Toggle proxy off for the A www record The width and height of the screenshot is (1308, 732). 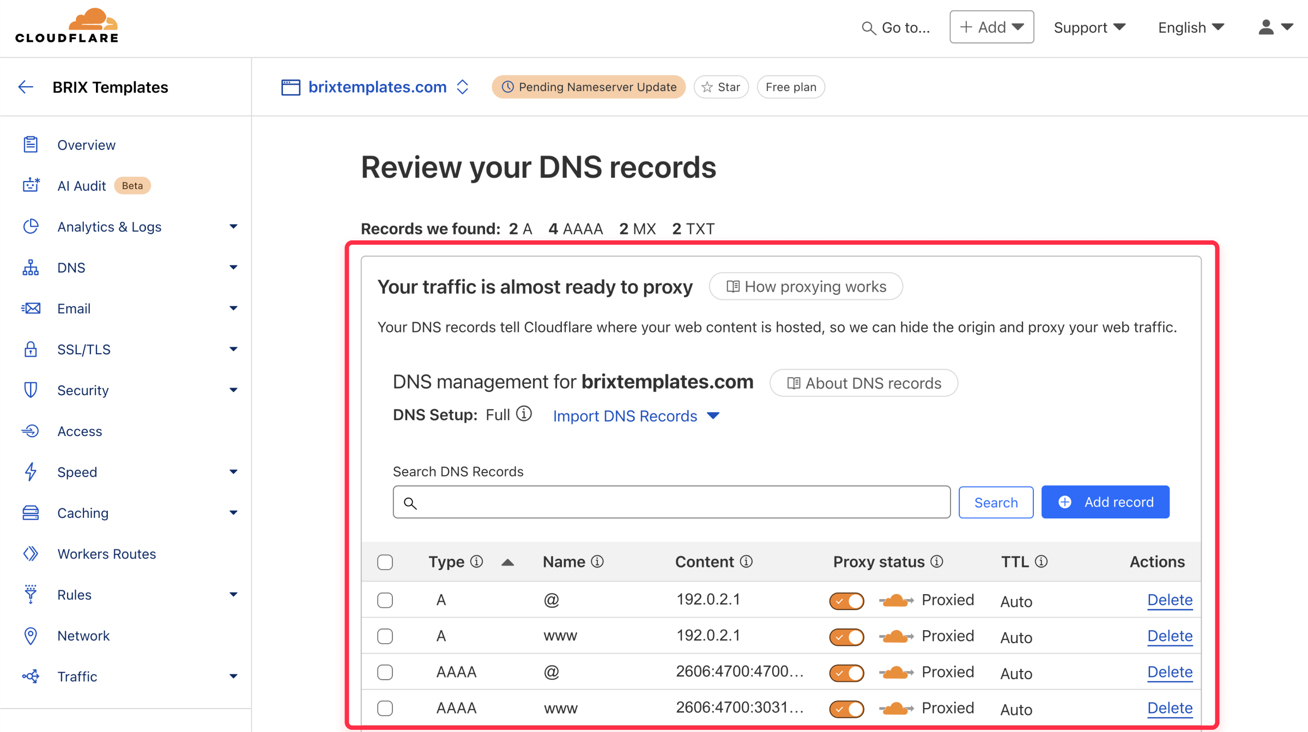(x=846, y=637)
